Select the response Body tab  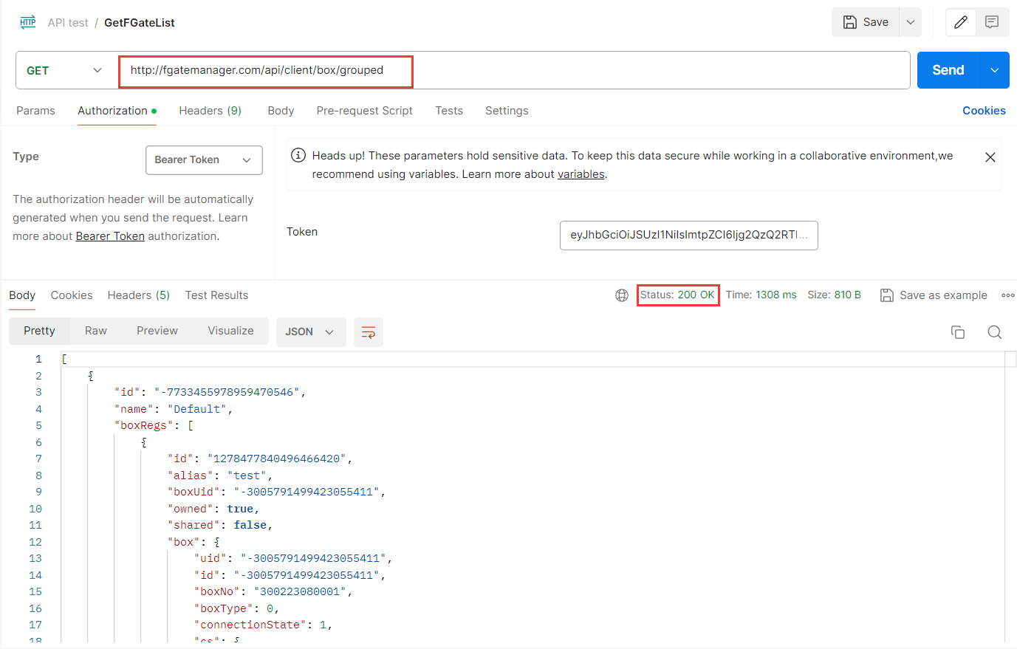tap(22, 295)
